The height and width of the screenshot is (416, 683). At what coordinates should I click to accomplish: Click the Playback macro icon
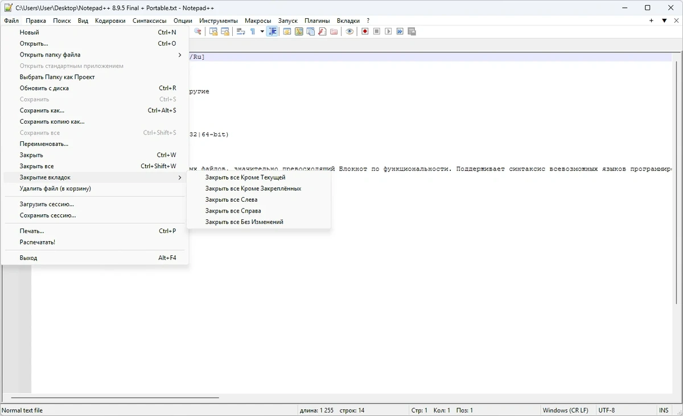point(388,31)
